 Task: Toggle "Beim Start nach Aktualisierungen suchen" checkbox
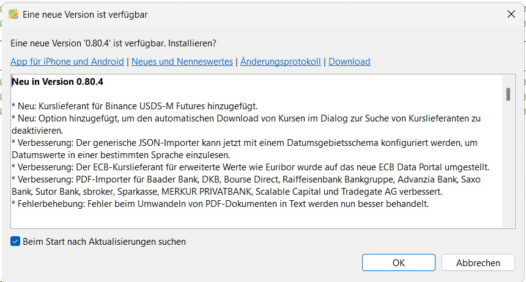coord(15,242)
